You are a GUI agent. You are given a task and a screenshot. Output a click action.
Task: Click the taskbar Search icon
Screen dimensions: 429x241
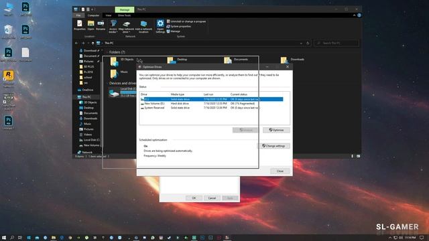12,238
